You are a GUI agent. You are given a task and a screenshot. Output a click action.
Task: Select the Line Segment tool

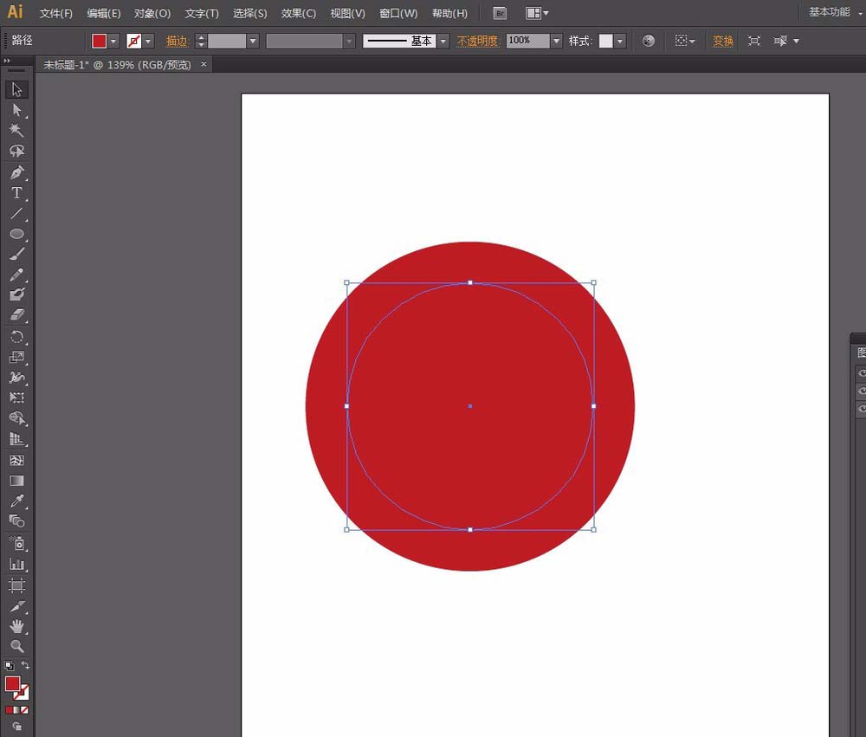click(16, 213)
